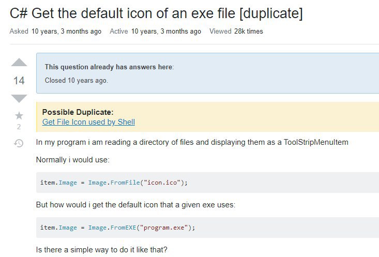Click 'Is there a simple way' sentence

click(101, 250)
